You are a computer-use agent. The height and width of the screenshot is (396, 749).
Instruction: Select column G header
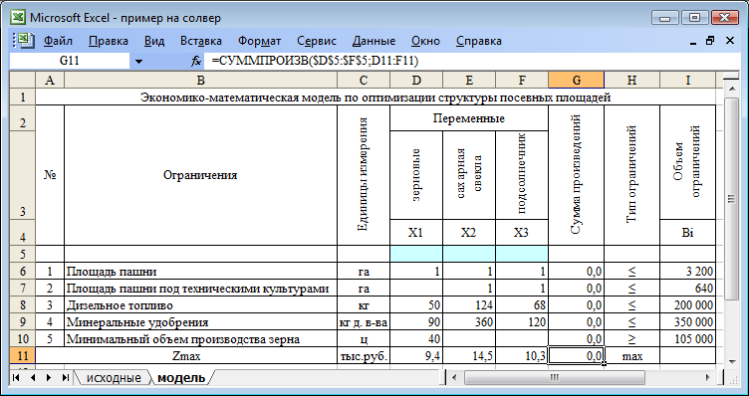(576, 80)
